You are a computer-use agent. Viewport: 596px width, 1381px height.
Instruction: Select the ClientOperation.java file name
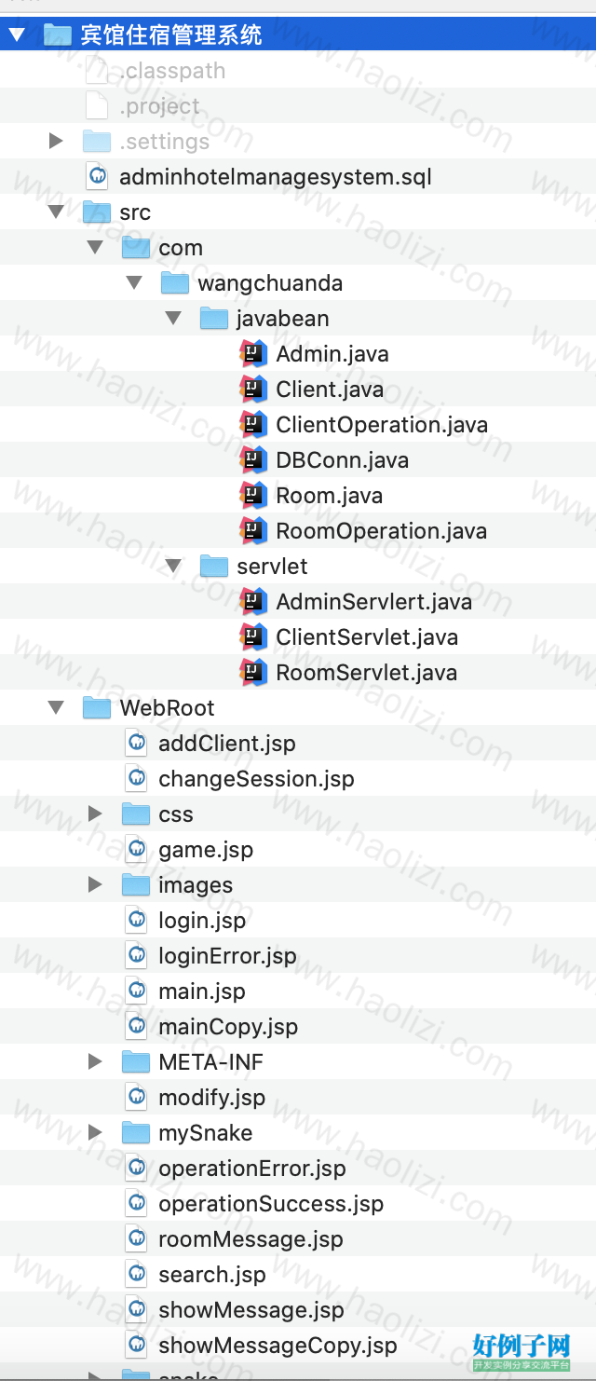tap(382, 425)
